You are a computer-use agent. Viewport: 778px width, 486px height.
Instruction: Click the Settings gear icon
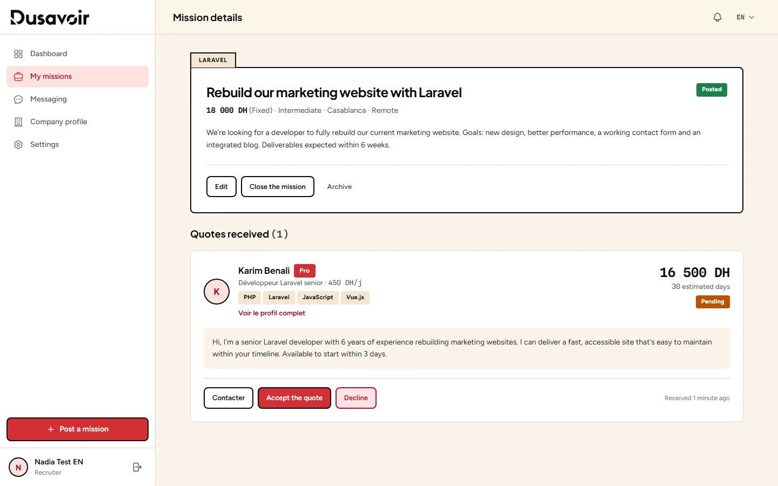[x=18, y=145]
